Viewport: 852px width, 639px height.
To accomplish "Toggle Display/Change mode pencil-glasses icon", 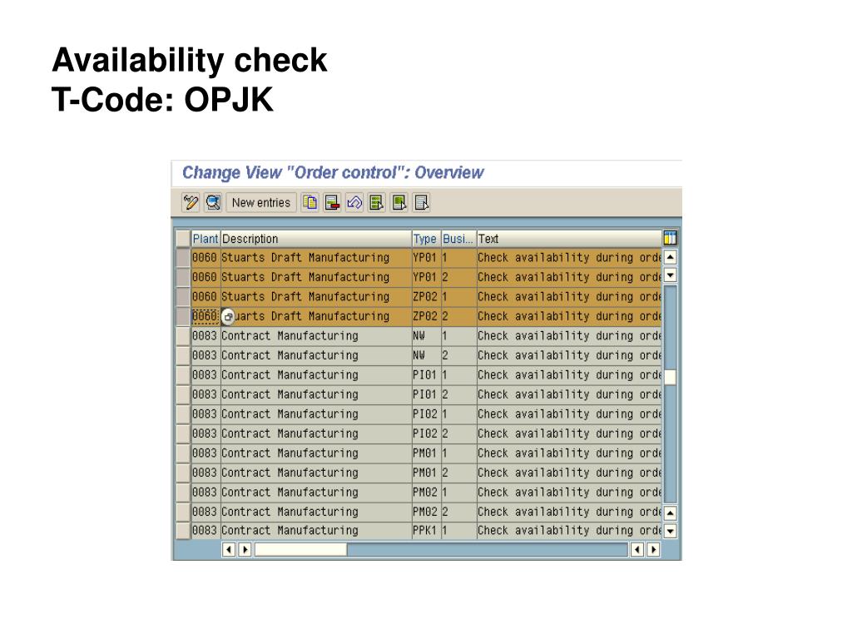I will (x=191, y=203).
